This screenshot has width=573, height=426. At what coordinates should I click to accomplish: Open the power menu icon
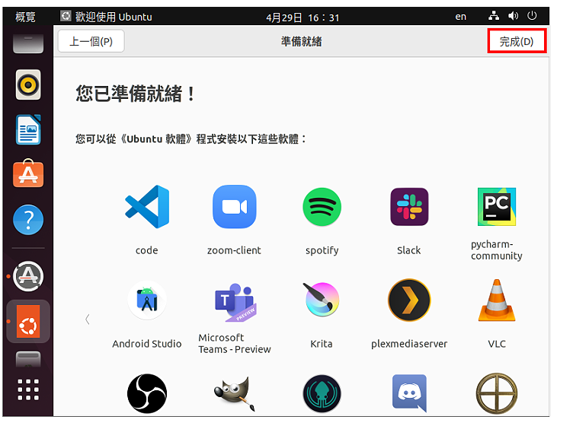coord(532,16)
